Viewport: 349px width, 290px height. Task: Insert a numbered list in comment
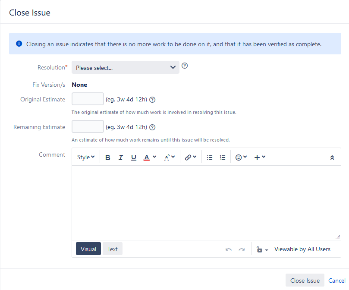223,158
